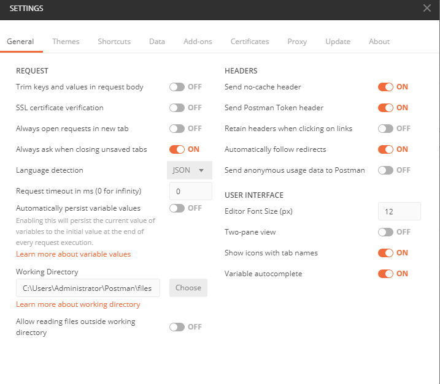Open the Language detection JSON dropdown
This screenshot has height=384, width=440.
(190, 170)
